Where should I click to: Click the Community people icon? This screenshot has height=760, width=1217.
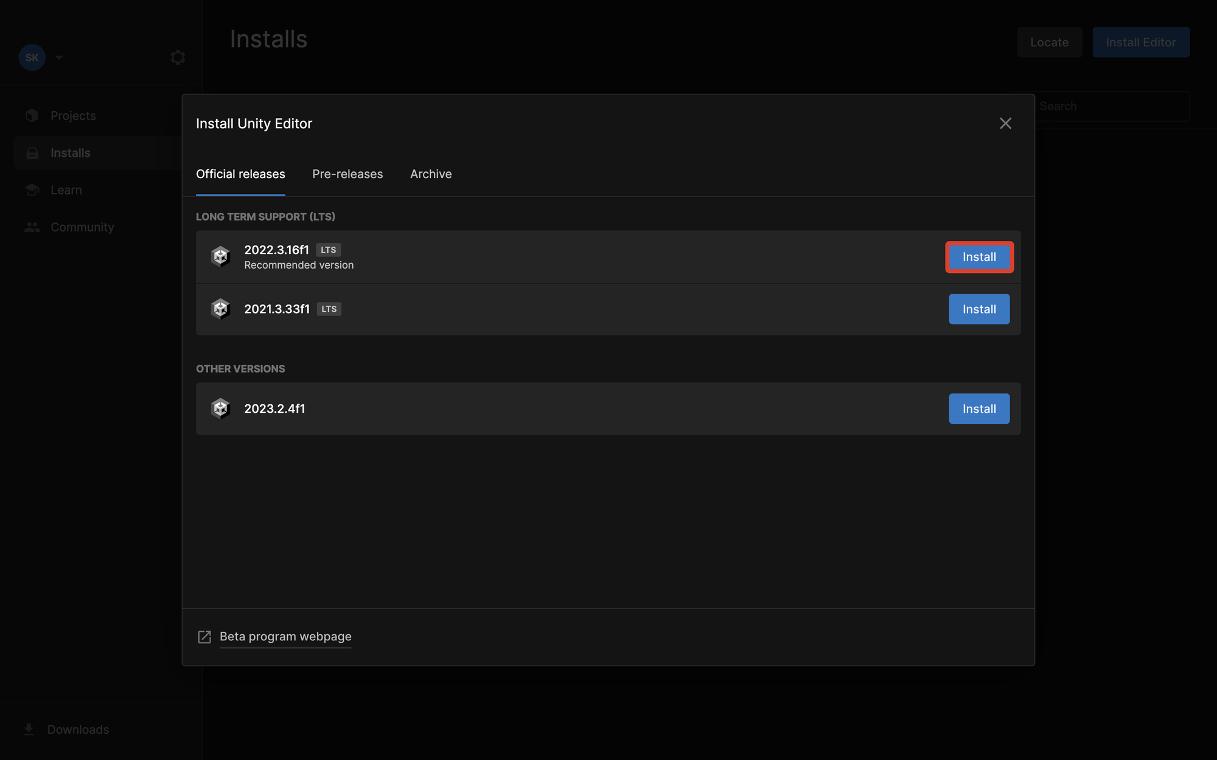32,227
